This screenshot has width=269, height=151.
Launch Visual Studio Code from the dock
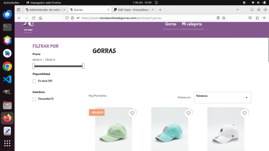[7, 79]
